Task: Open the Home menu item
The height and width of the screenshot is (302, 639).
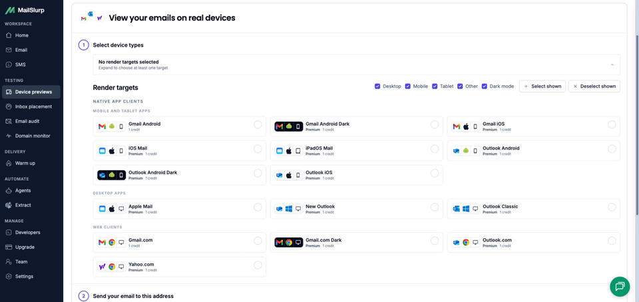Action: [31, 35]
